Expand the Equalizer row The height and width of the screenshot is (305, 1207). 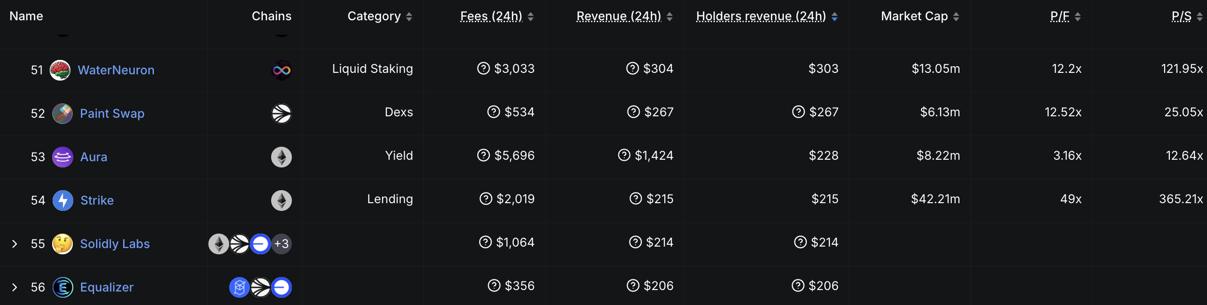(x=14, y=287)
